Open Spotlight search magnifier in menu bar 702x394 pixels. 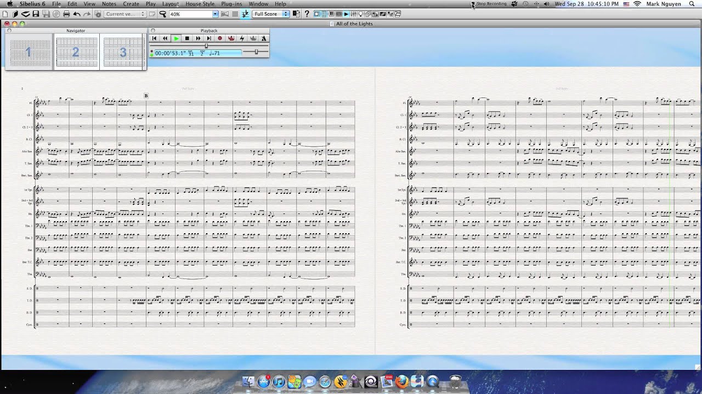(692, 4)
